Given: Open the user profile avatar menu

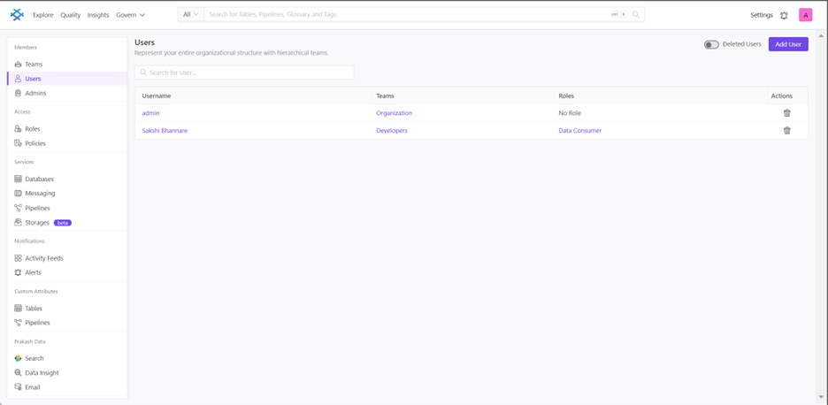Looking at the screenshot, I should (x=805, y=15).
